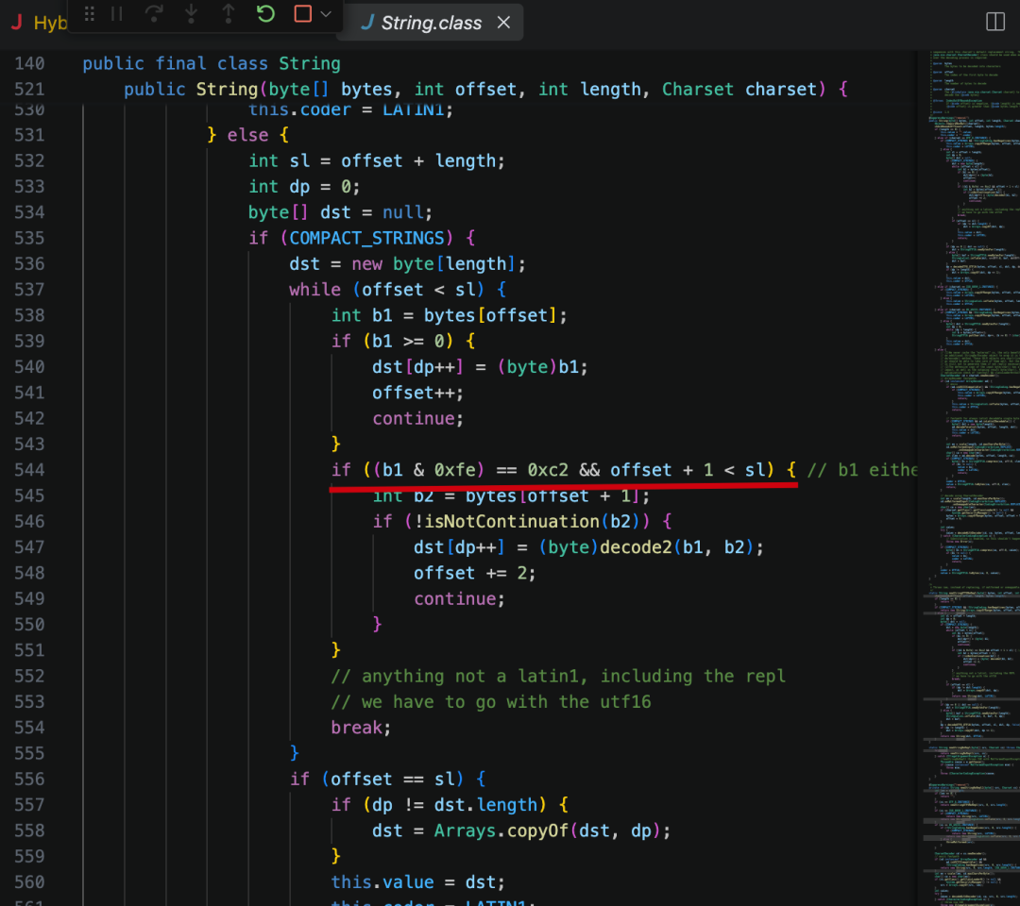
Task: Set breakpoint at line 537 gutter
Action: [6, 289]
